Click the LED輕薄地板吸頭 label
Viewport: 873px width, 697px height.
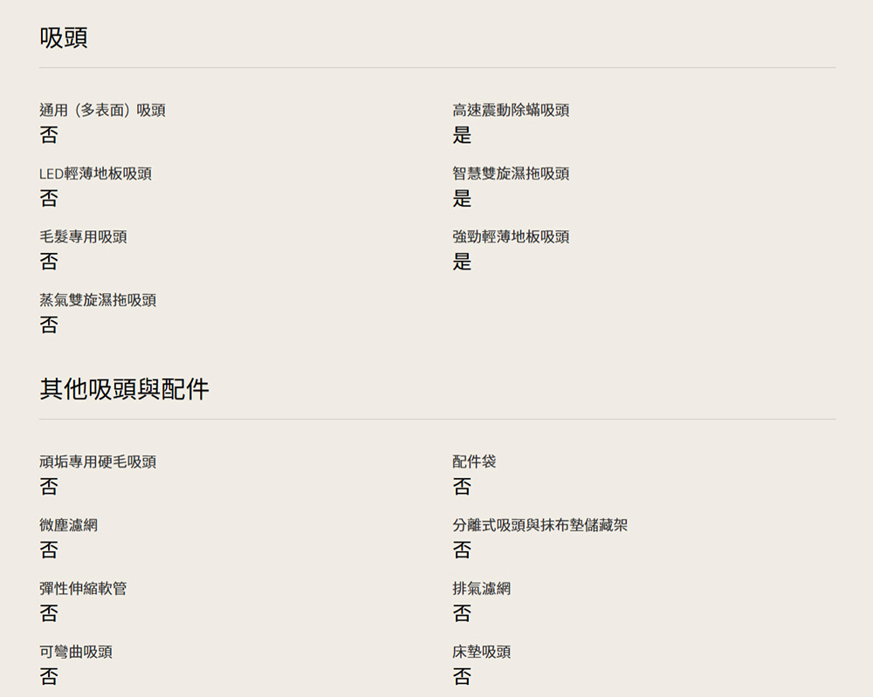pos(95,174)
